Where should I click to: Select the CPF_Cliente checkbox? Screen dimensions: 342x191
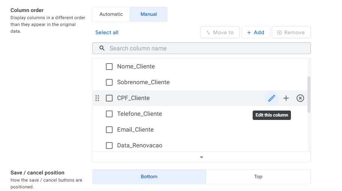(109, 98)
